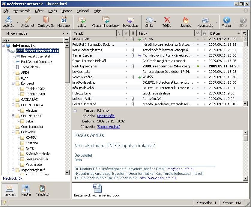This screenshot has width=251, height=207.
Task: Click the 'Szepes András' recipient link
Action: 109,127
